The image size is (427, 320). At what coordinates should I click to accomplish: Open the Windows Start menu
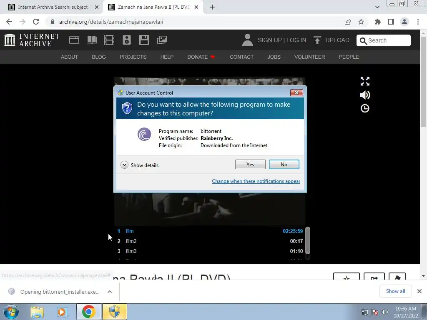[x=11, y=312]
